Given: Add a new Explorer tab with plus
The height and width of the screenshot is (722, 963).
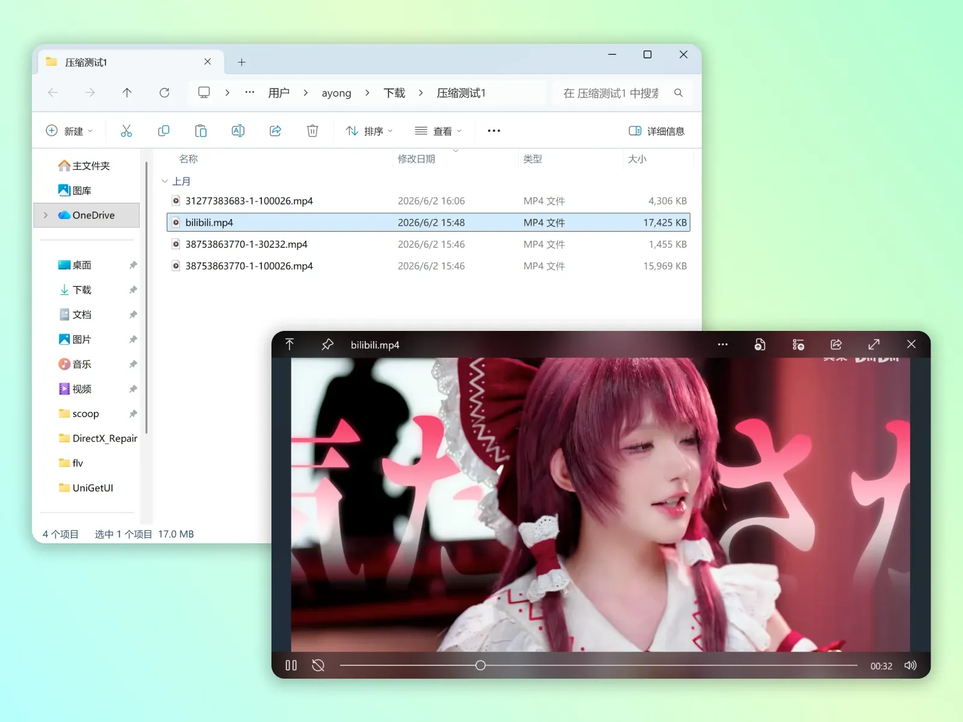Looking at the screenshot, I should coord(241,62).
